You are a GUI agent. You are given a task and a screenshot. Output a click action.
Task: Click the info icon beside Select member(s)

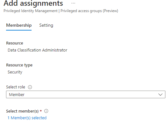coord(46,111)
